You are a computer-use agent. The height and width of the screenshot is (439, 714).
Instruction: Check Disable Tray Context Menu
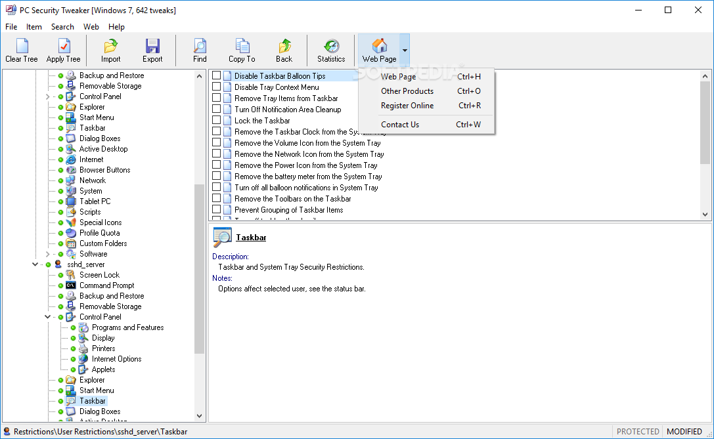(x=216, y=87)
